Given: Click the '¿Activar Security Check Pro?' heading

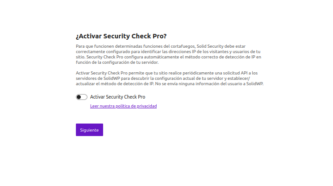Looking at the screenshot, I should tap(124, 36).
